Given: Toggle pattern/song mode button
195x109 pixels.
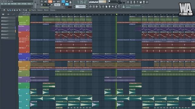Looking at the screenshot, I should tap(41, 5).
